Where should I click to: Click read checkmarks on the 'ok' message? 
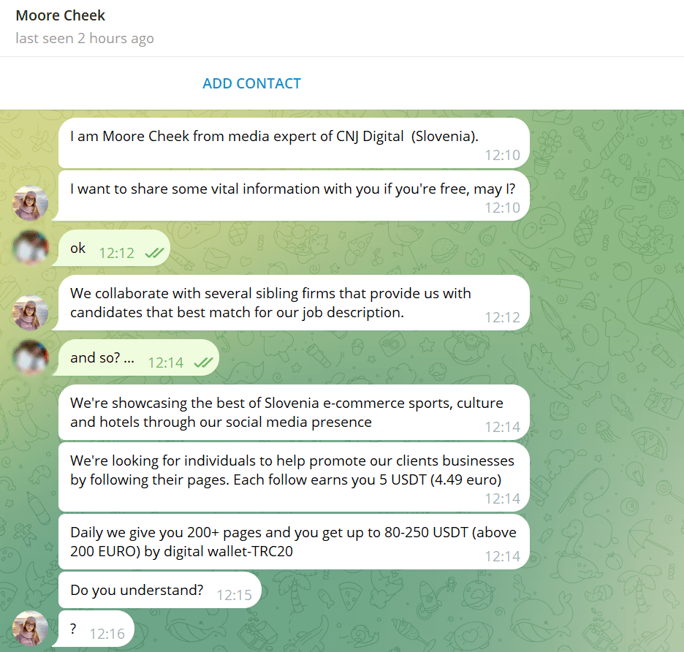coord(154,253)
